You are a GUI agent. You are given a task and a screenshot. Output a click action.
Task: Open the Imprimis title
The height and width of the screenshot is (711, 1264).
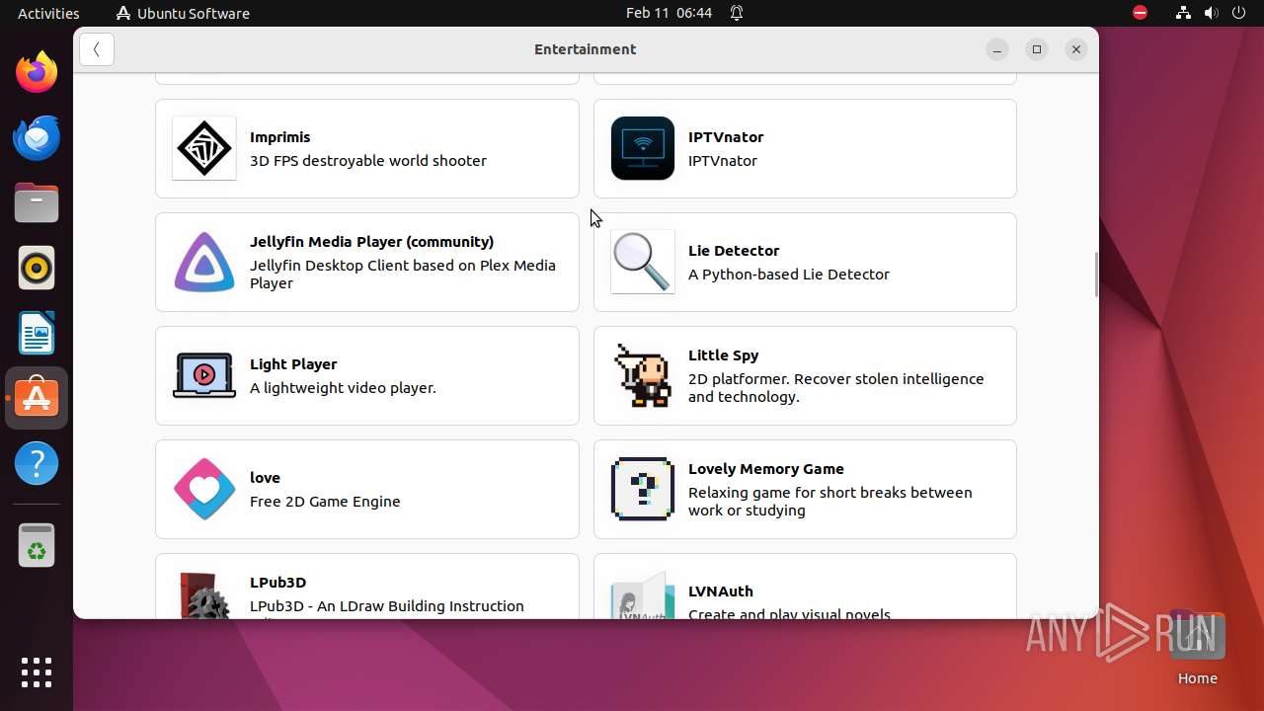(279, 137)
